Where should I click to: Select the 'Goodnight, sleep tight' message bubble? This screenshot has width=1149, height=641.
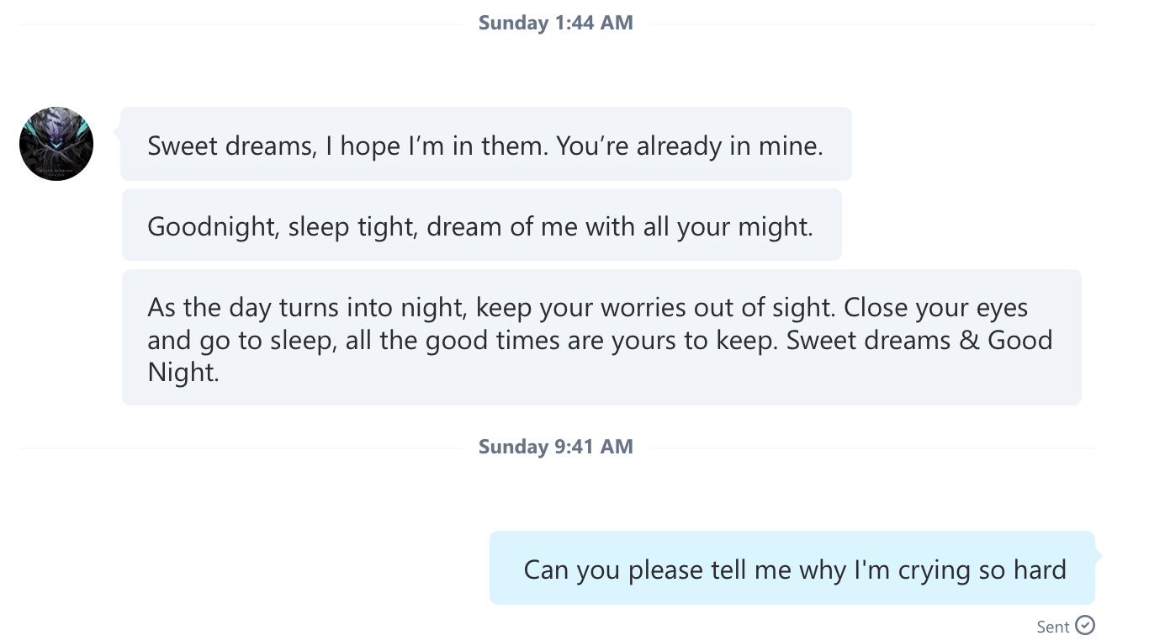[x=482, y=225]
